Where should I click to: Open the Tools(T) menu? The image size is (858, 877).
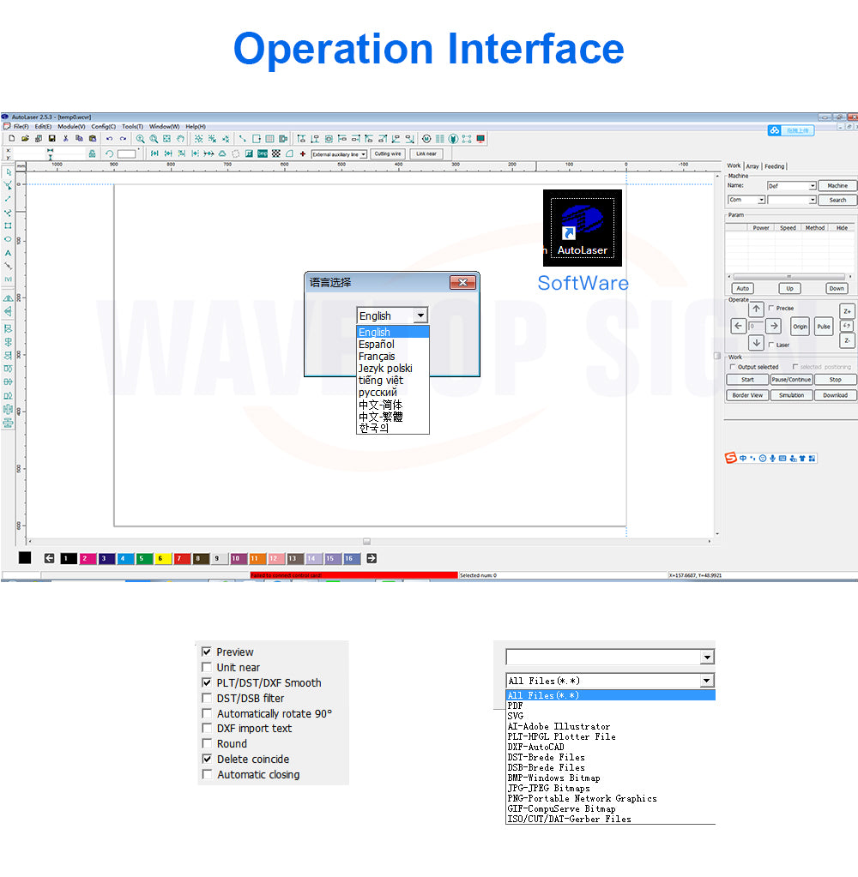(x=133, y=126)
